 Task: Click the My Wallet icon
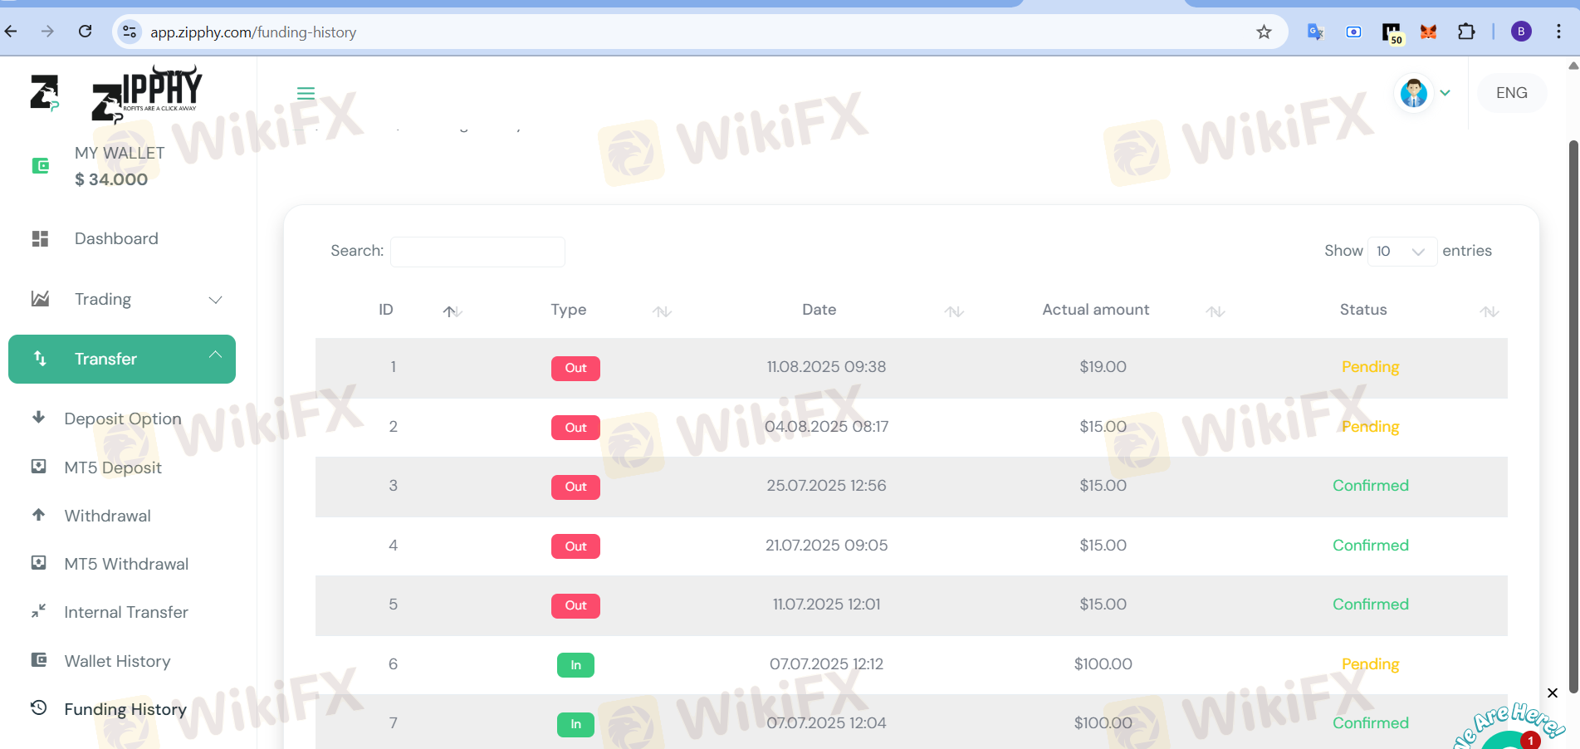click(x=40, y=166)
